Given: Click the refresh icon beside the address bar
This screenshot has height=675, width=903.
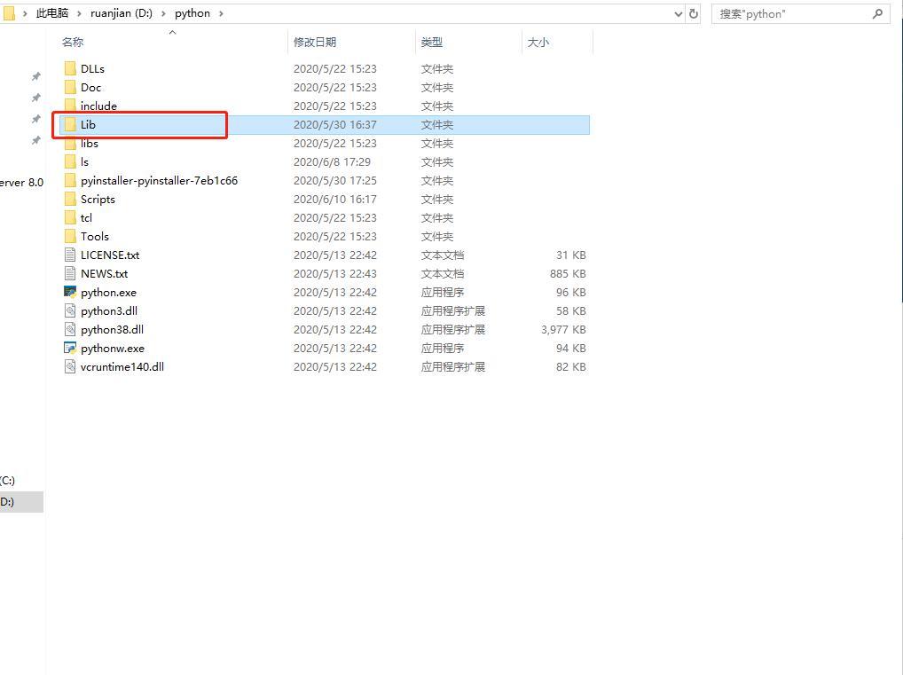Looking at the screenshot, I should (x=693, y=13).
